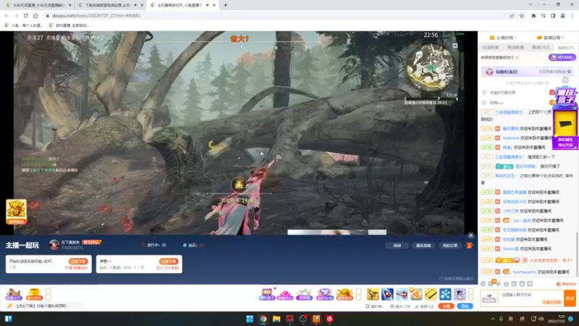Open the purple diamond activity icon
The width and height of the screenshot is (579, 326).
click(324, 294)
